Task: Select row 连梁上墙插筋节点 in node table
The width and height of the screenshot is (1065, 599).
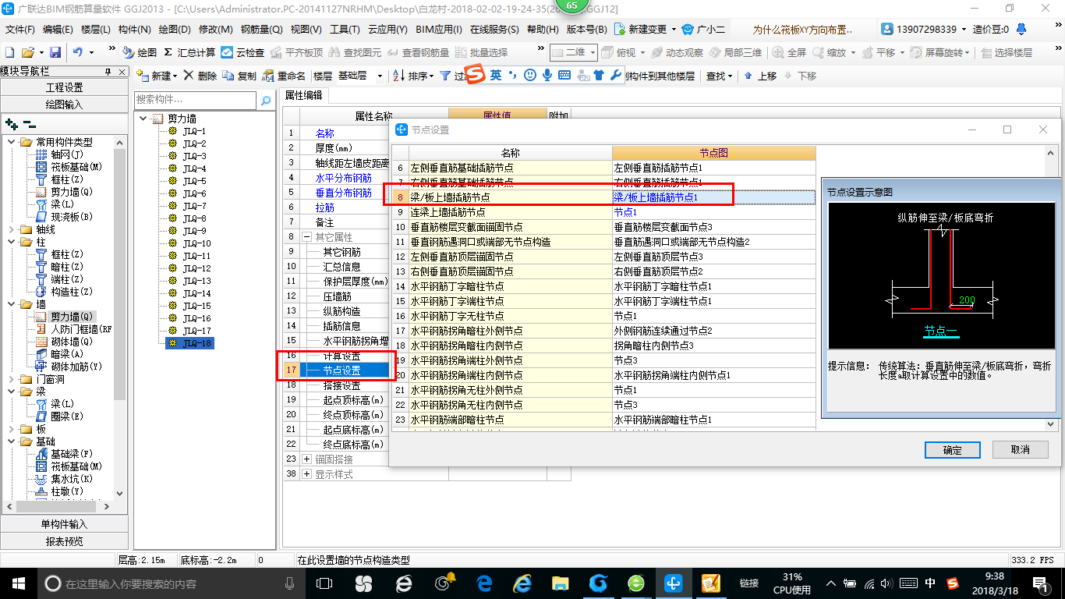Action: [511, 212]
